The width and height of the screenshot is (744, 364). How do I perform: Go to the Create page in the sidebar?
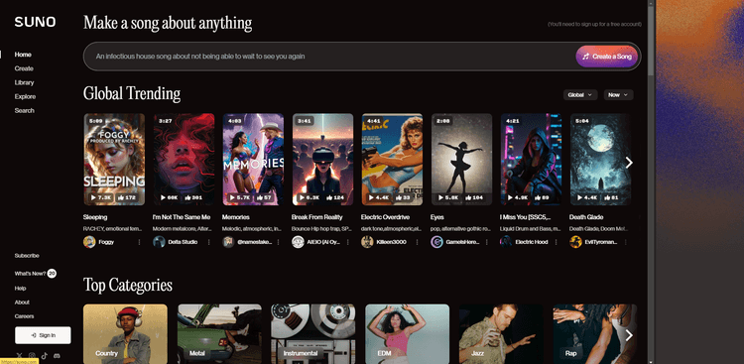tap(24, 68)
